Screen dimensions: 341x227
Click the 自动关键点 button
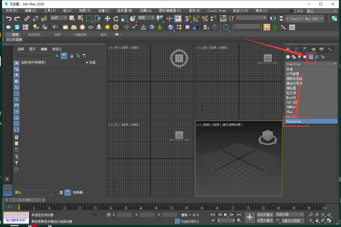(265, 215)
